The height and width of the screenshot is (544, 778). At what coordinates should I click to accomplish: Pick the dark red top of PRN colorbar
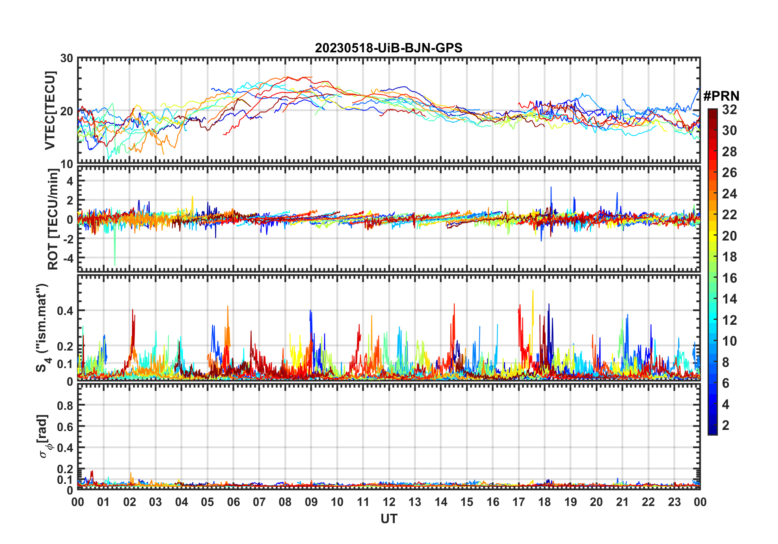pos(713,114)
